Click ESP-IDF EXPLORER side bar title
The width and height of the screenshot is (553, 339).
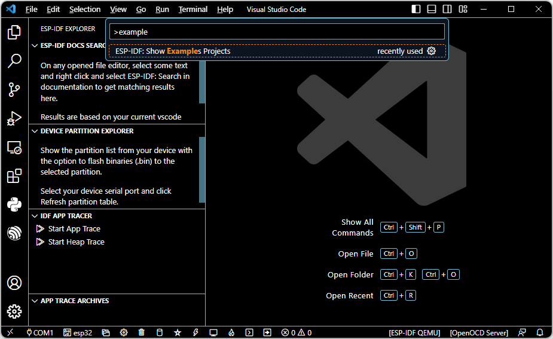coord(68,29)
